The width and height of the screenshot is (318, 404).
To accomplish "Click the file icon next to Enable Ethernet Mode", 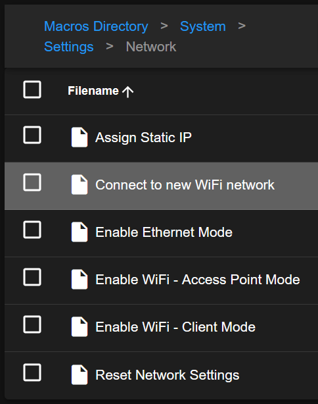I will click(79, 232).
